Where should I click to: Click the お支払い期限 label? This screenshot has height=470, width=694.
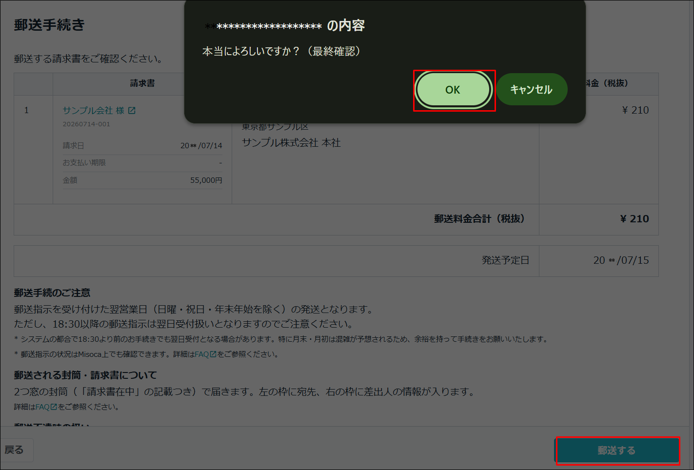[x=84, y=163]
